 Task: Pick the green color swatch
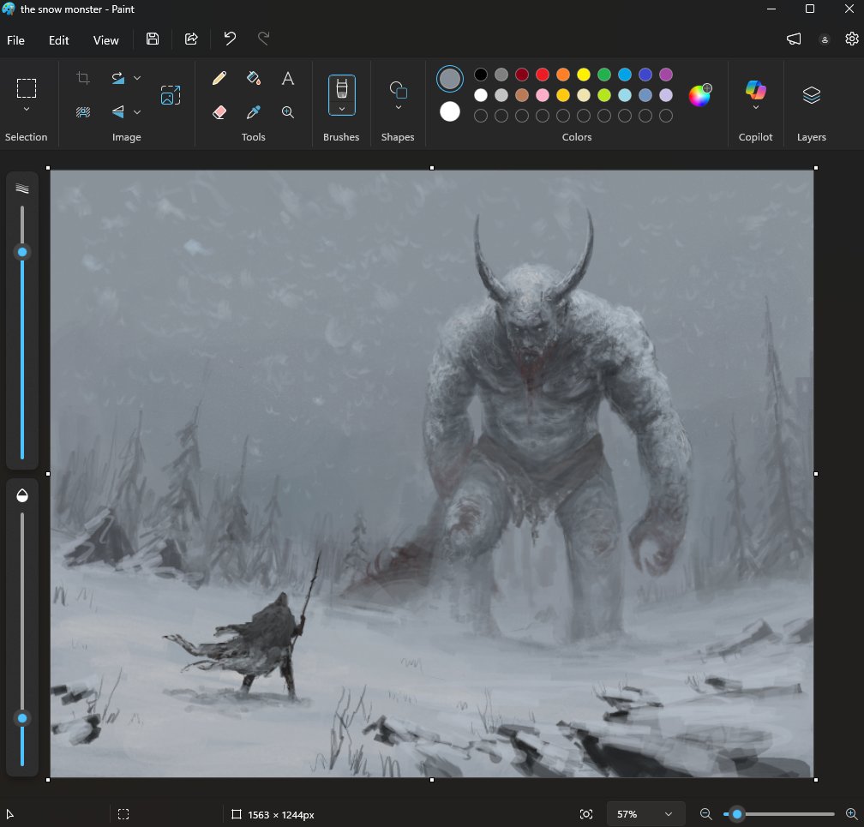[604, 75]
